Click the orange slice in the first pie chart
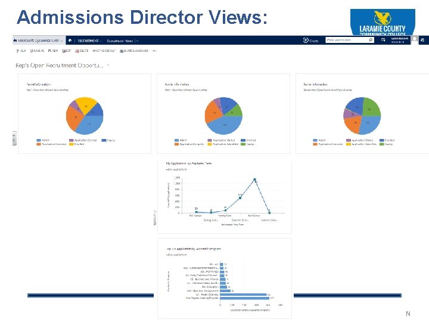 point(74,118)
